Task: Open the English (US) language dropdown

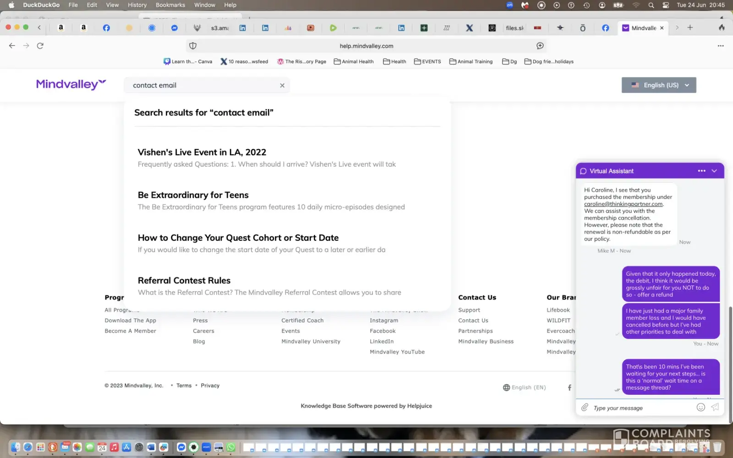Action: pyautogui.click(x=658, y=85)
